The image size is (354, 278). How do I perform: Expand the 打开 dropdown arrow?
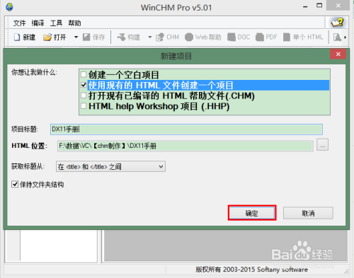click(76, 37)
